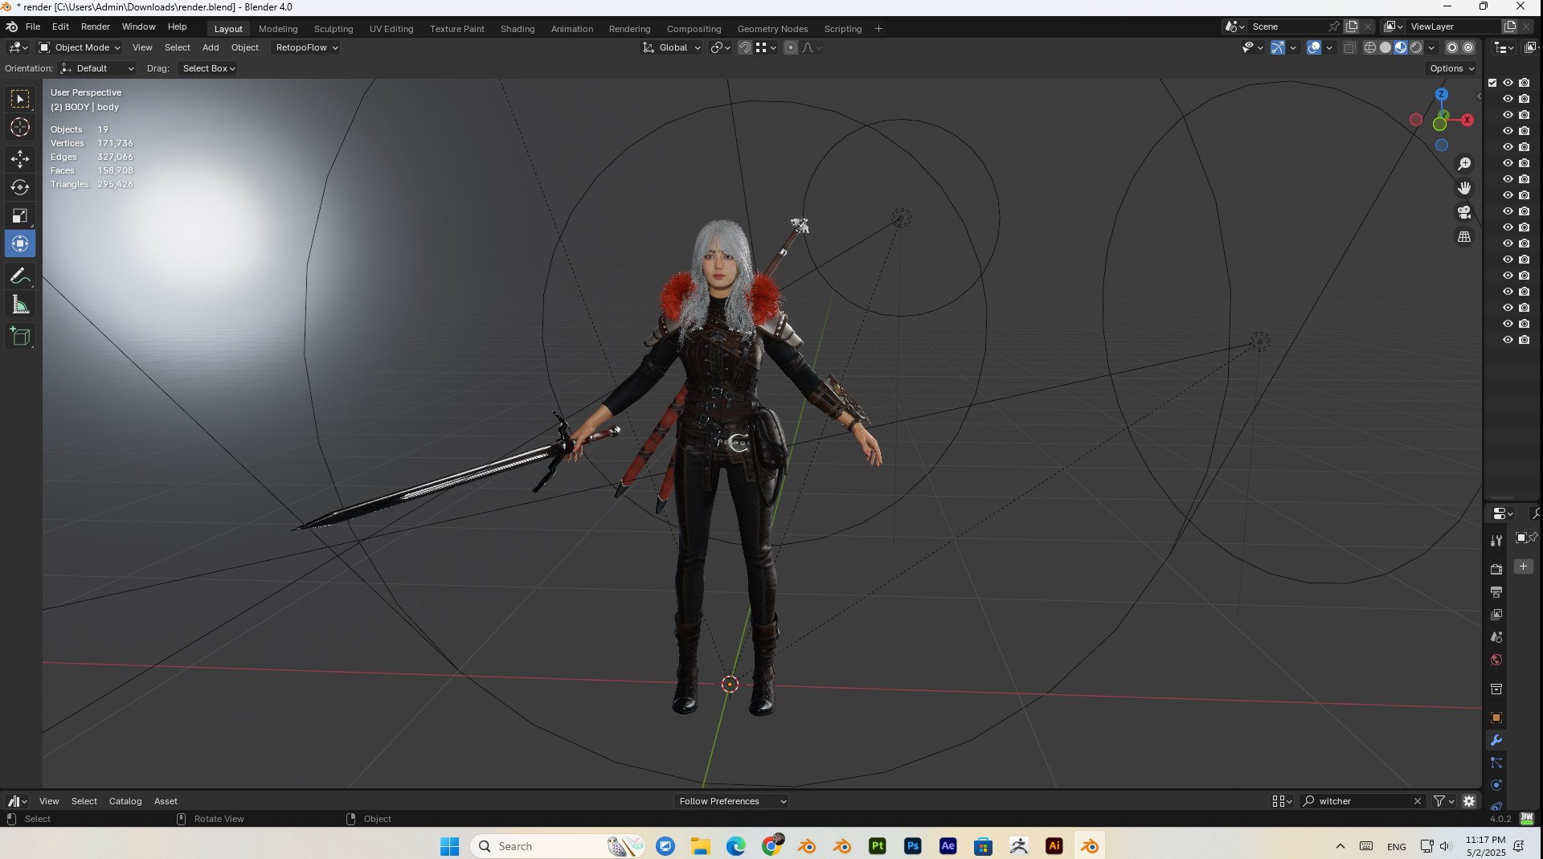Screen dimensions: 1543x859
Task: Create new scene copy button
Action: click(x=1352, y=27)
